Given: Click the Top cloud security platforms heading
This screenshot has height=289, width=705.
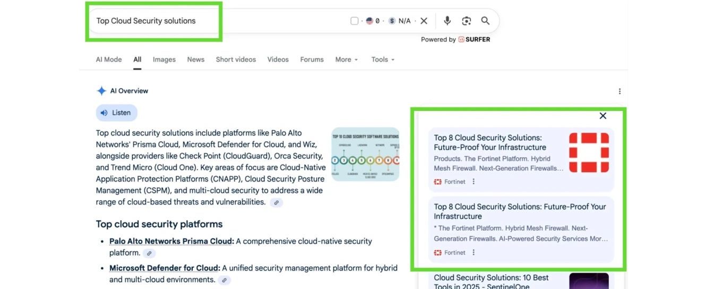Looking at the screenshot, I should pos(159,224).
